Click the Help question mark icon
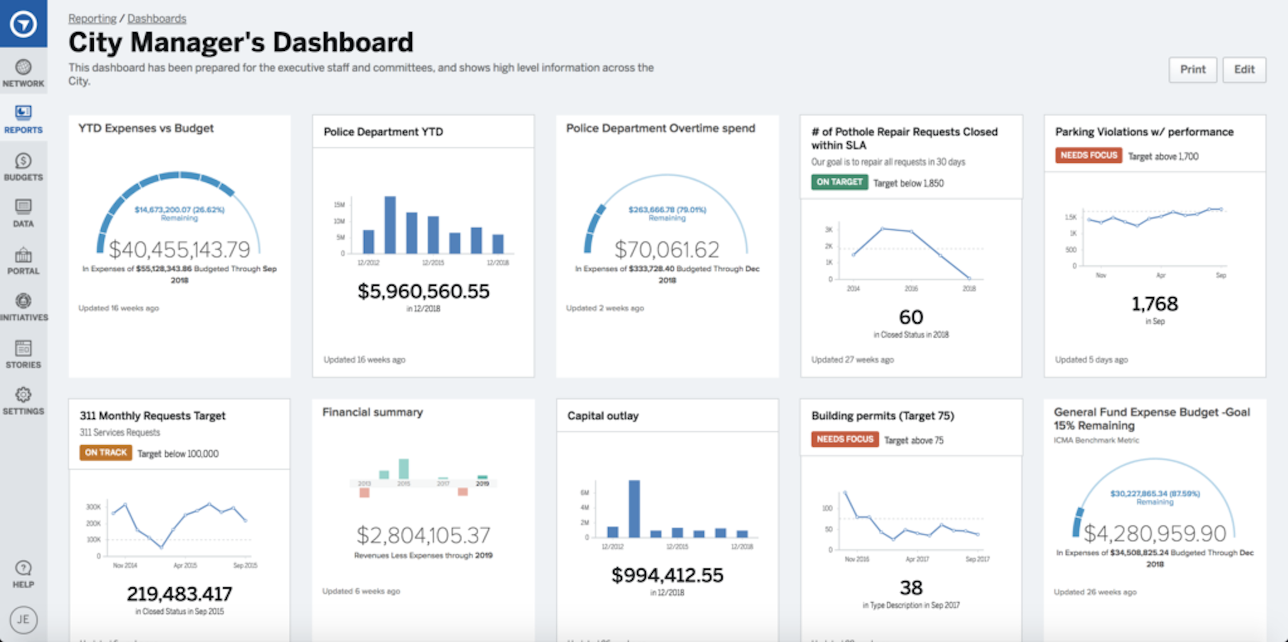1288x642 pixels. [x=23, y=569]
